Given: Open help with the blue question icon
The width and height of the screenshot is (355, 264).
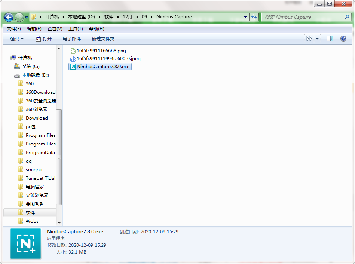Looking at the screenshot, I should 343,39.
